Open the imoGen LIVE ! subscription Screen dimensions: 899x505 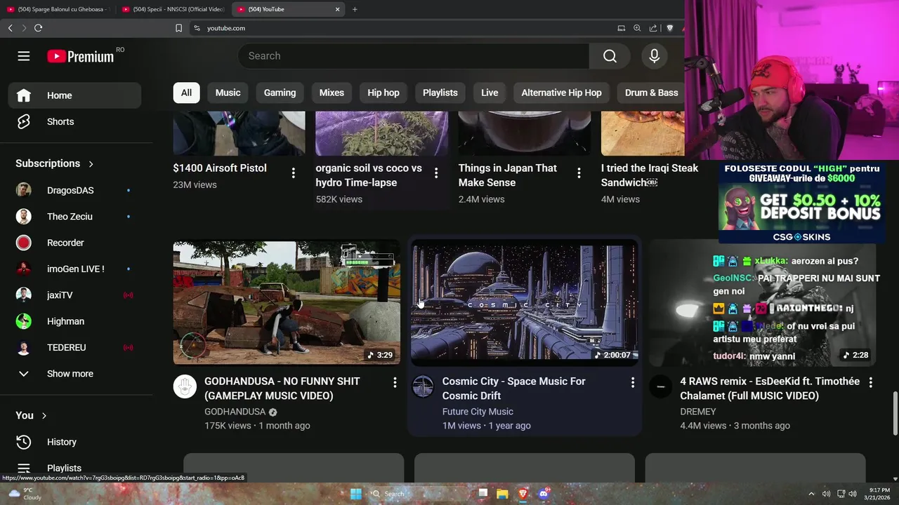coord(74,269)
